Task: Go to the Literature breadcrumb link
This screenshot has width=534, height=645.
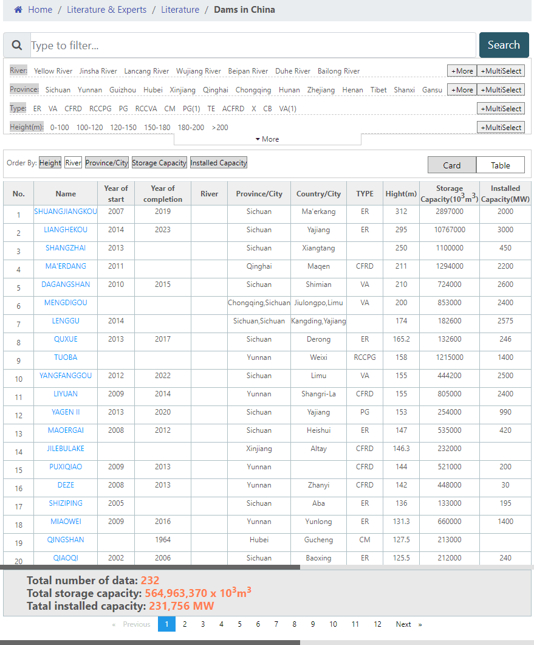Action: (x=180, y=10)
